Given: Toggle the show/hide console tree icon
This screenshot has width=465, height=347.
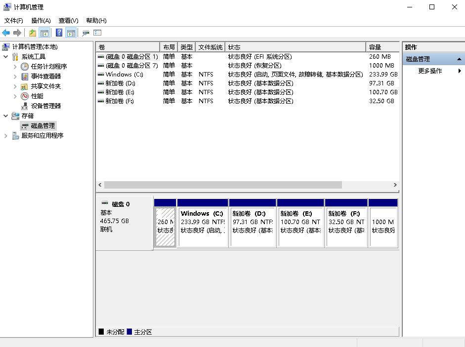Looking at the screenshot, I should (x=44, y=33).
